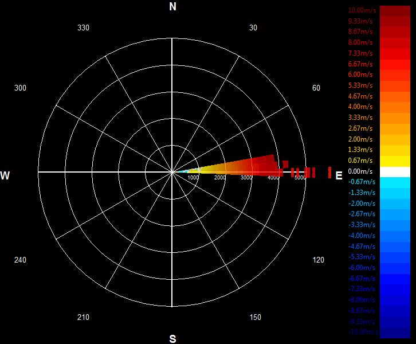The height and width of the screenshot is (344, 416).
Task: Select the negative -2.67m/s legend label
Action: tap(362, 214)
